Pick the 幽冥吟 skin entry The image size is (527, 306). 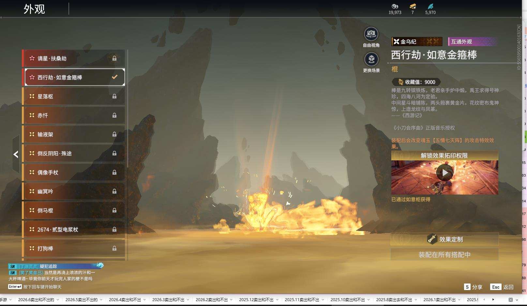(73, 191)
